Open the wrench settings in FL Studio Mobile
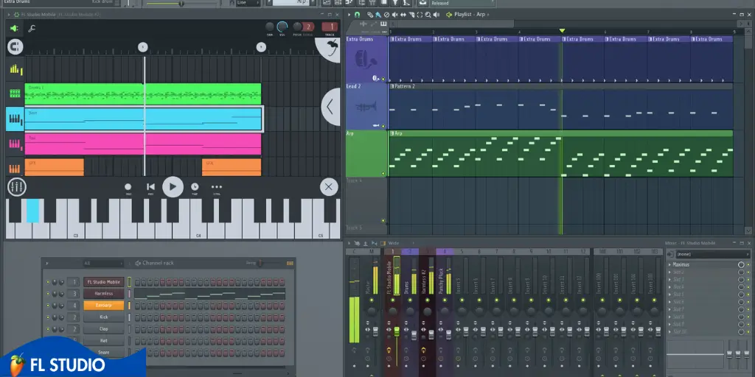The width and height of the screenshot is (755, 377). tap(32, 29)
